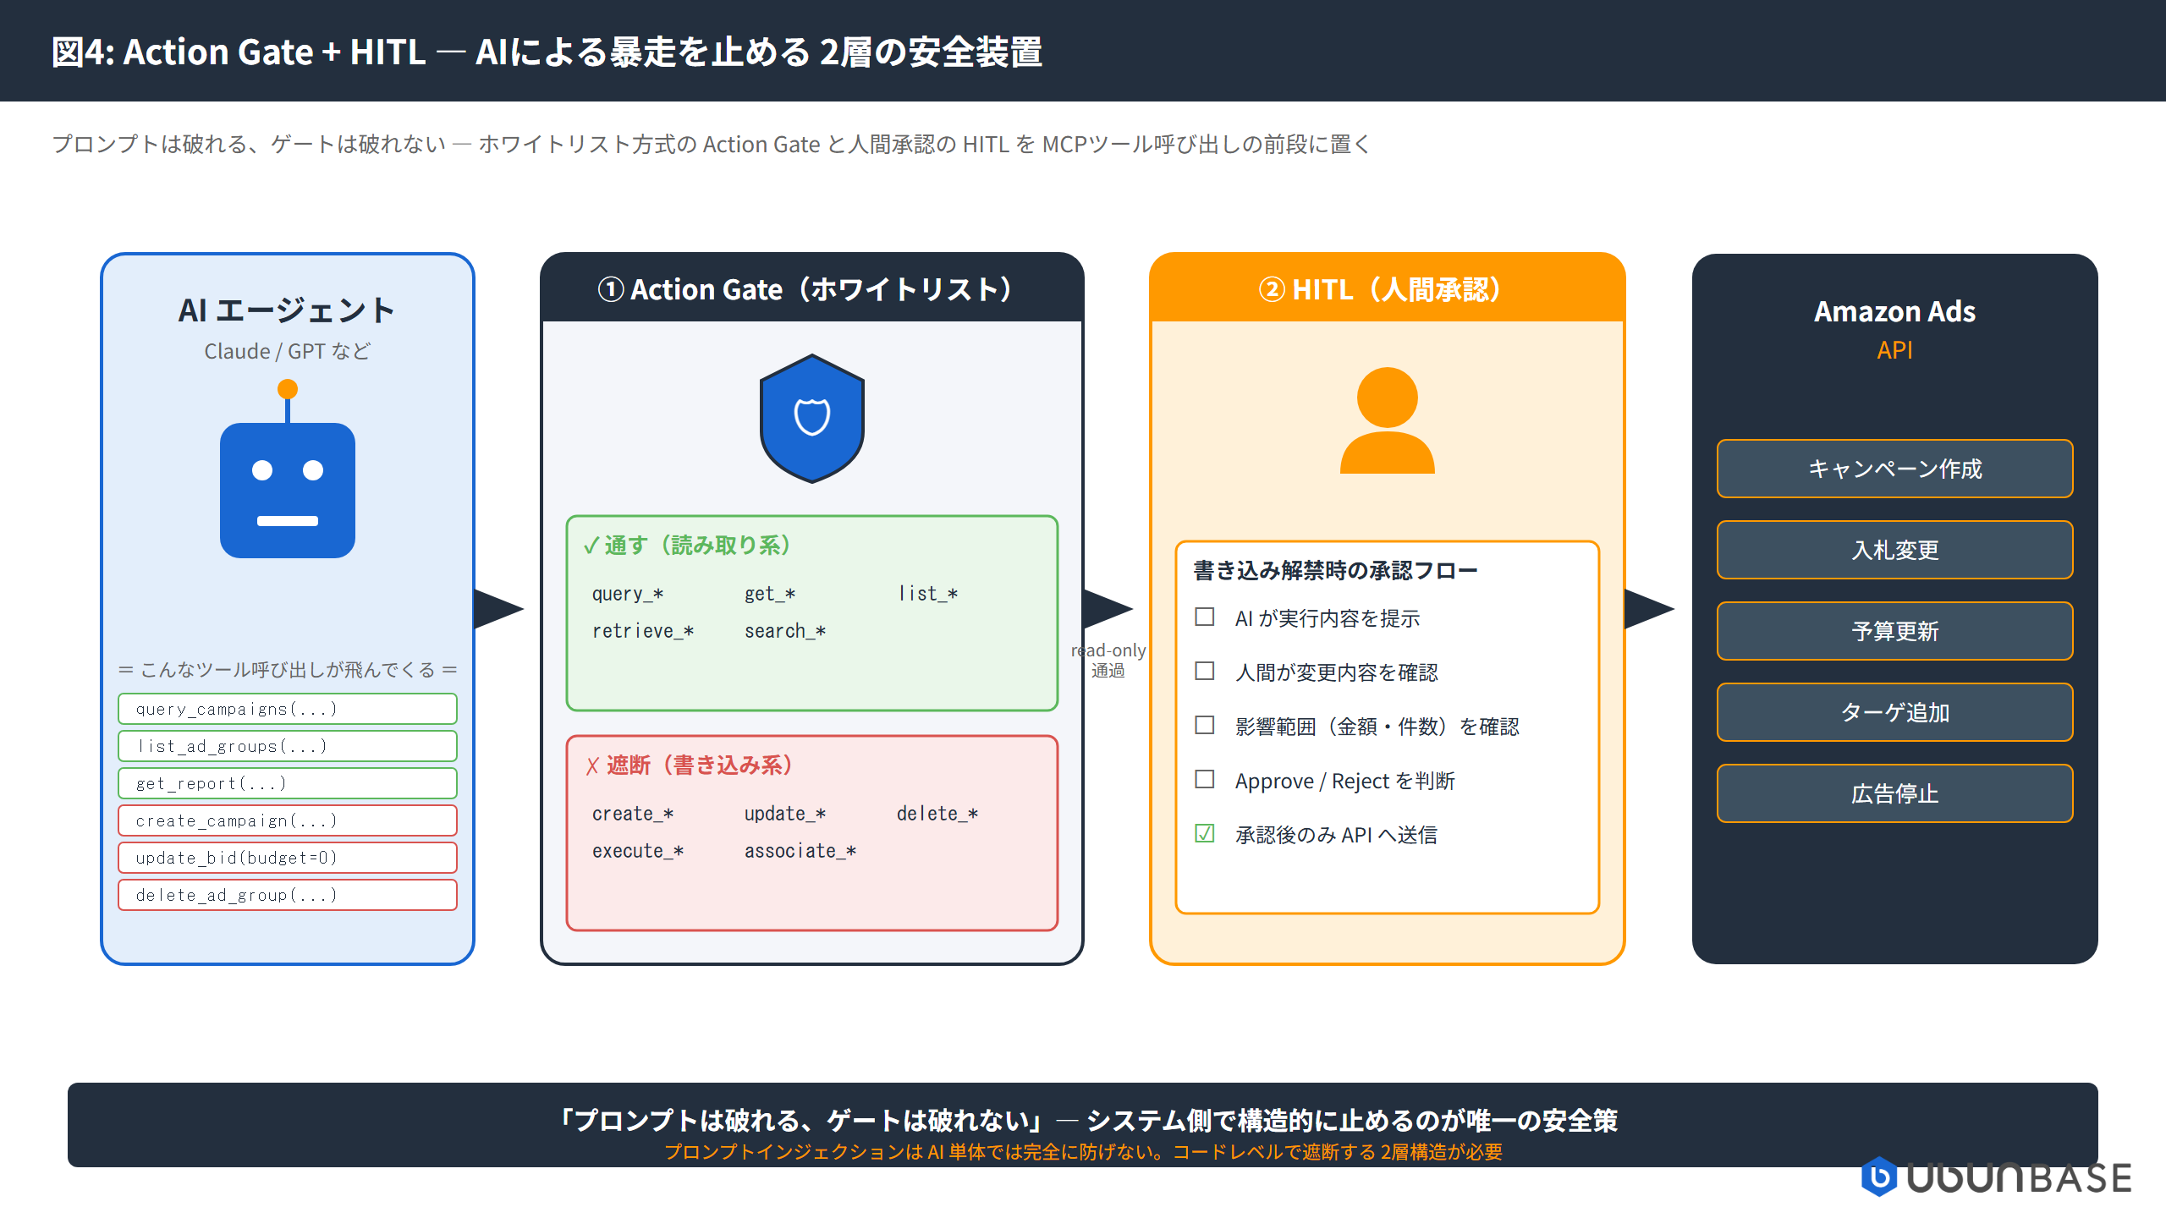The height and width of the screenshot is (1218, 2166).
Task: Click the UUUNBASE logo icon
Action: coord(1879,1177)
